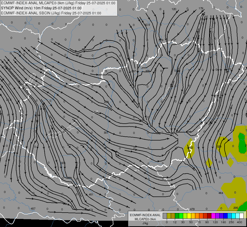Click the MLCAPE0-3km title line at the top
Viewport: 247px width, 227px height.
click(x=58, y=3)
